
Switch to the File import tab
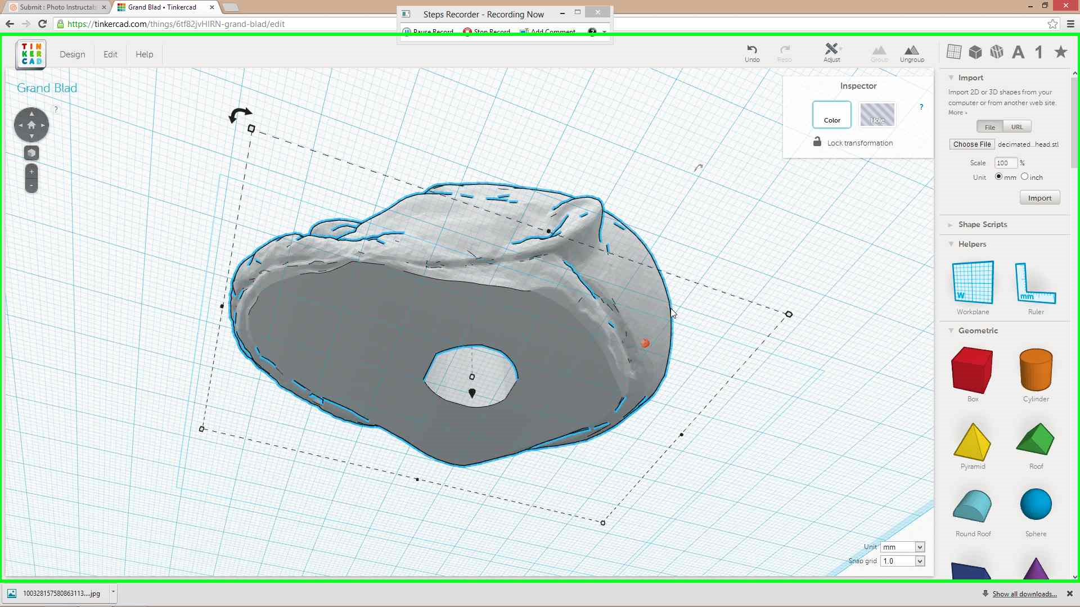[989, 127]
